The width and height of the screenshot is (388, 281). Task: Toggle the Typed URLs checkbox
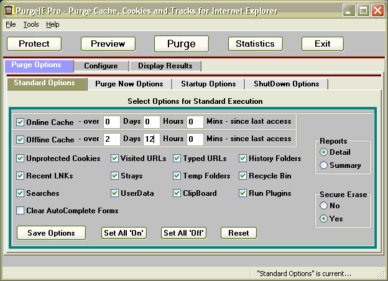[x=177, y=159]
